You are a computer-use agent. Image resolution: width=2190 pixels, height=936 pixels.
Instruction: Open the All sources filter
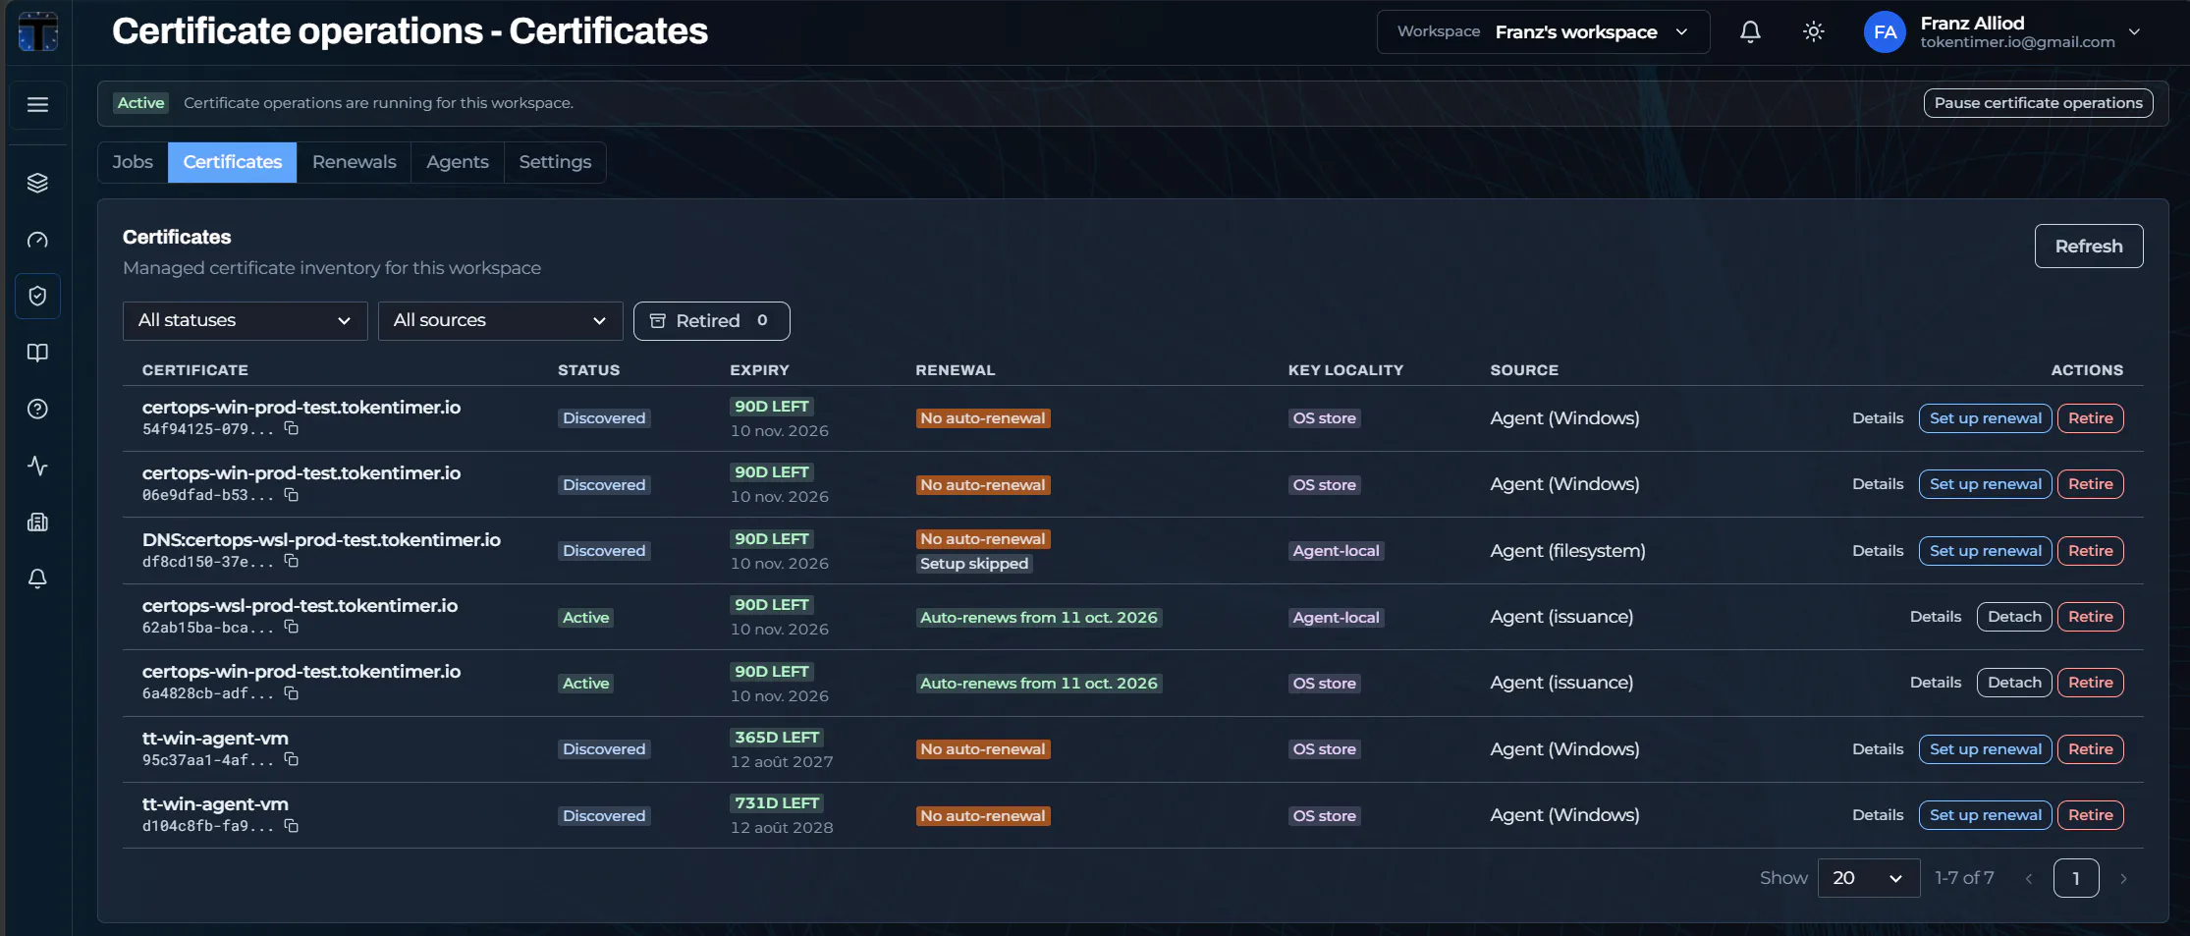pos(500,320)
